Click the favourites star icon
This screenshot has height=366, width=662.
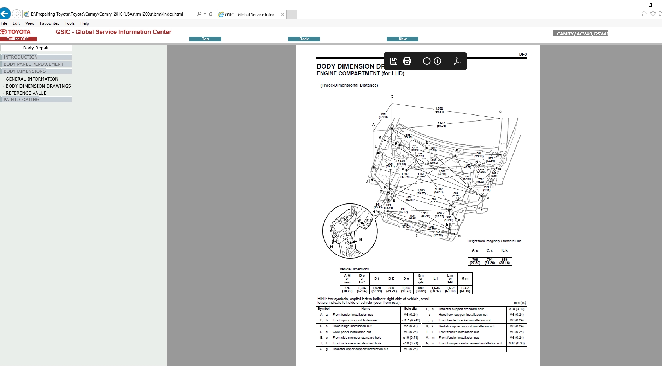coord(653,14)
